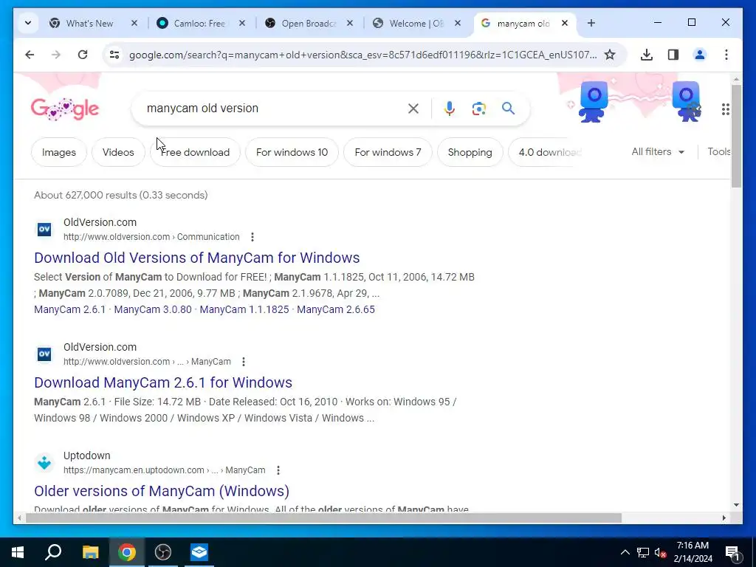This screenshot has height=567, width=756.
Task: Go back to the previous page
Action: click(x=30, y=55)
